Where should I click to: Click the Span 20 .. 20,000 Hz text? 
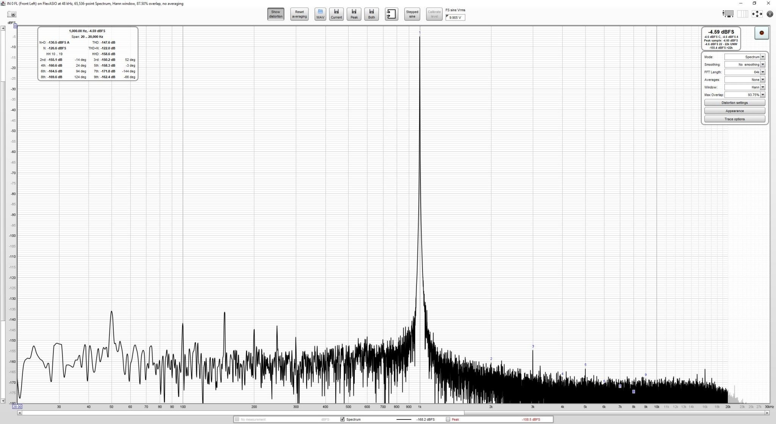(x=87, y=37)
